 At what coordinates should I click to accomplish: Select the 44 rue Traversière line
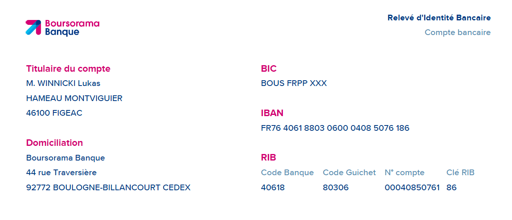coord(61,173)
